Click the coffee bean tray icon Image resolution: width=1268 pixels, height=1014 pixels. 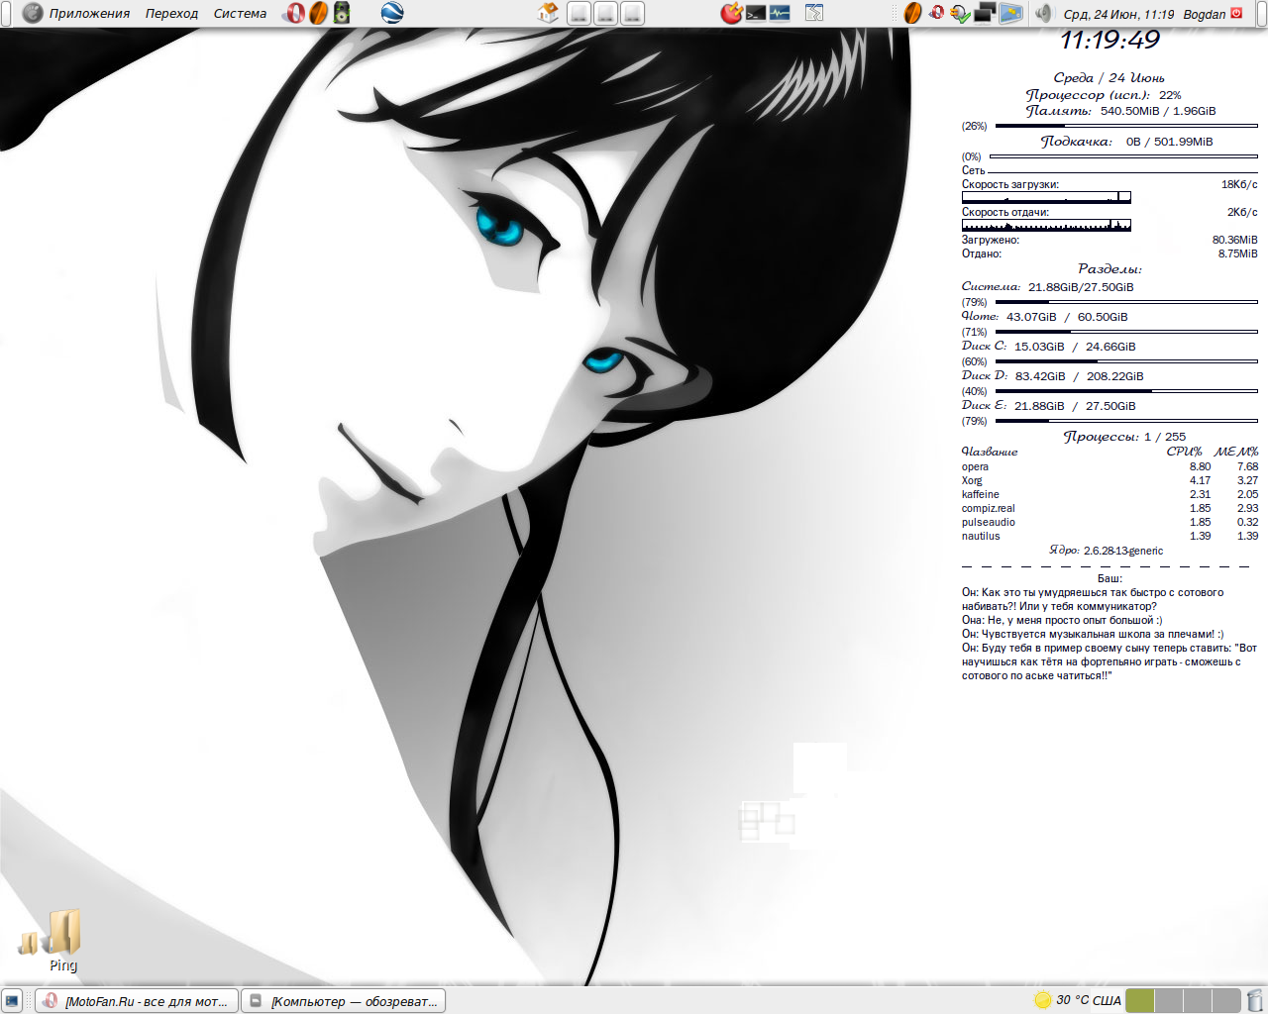click(912, 13)
